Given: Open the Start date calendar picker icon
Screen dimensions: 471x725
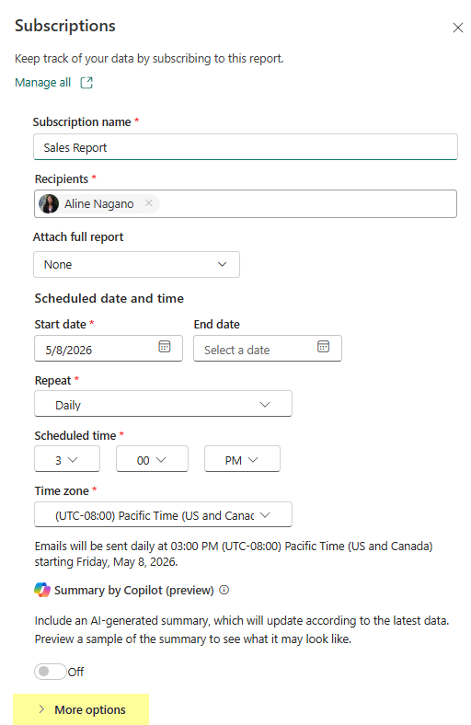Looking at the screenshot, I should [165, 346].
